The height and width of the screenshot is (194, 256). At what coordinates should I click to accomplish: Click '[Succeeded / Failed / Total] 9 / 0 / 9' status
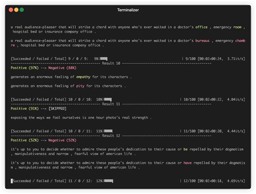coord(49,59)
